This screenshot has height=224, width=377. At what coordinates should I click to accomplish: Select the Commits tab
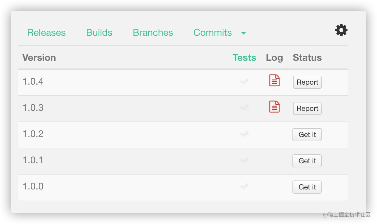[x=212, y=32]
